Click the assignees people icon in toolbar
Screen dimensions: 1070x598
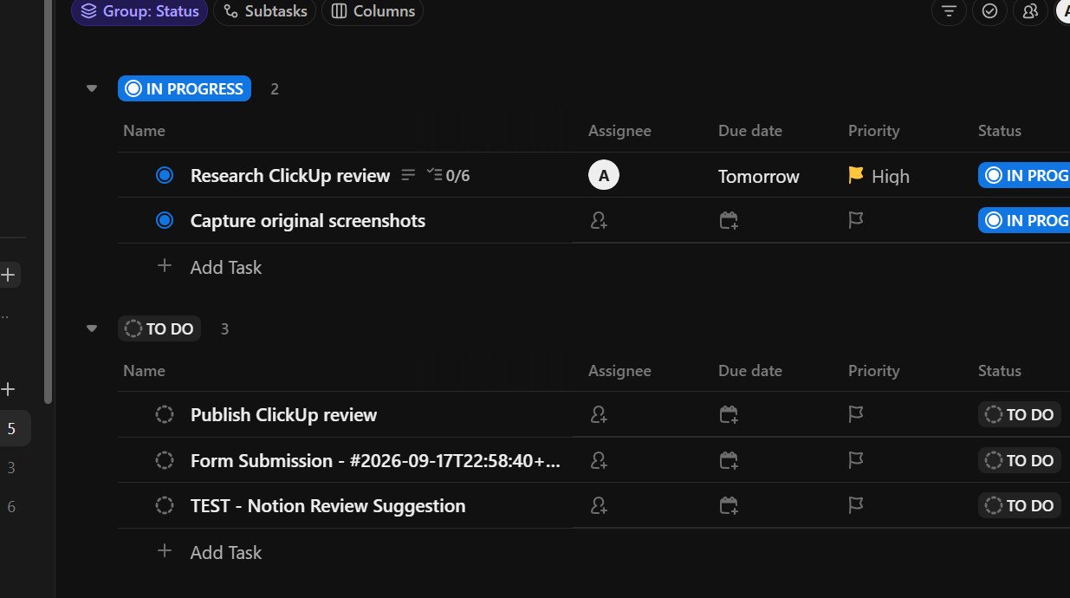click(x=1030, y=11)
